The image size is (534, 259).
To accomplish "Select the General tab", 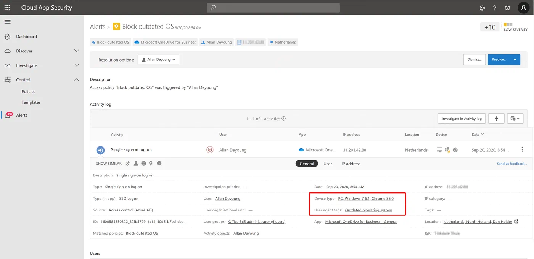I will pos(307,164).
